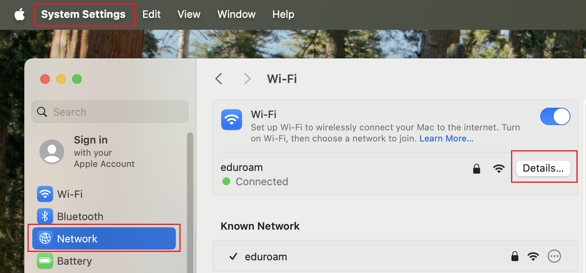
Task: Select the checked eduroam known network row
Action: [x=359, y=257]
